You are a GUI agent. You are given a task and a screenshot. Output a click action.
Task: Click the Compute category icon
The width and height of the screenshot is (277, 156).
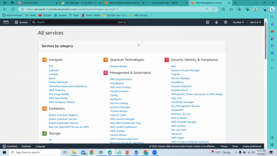click(x=45, y=60)
